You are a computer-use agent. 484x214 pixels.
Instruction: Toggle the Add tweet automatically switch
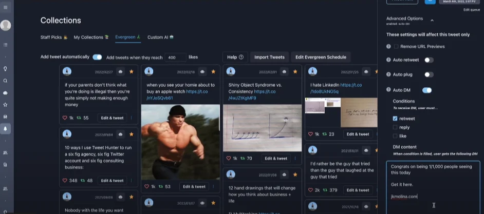(97, 57)
